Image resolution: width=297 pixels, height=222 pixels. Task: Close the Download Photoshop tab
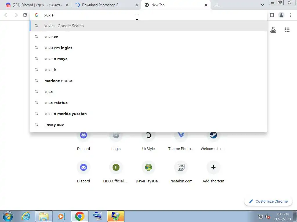[137, 5]
